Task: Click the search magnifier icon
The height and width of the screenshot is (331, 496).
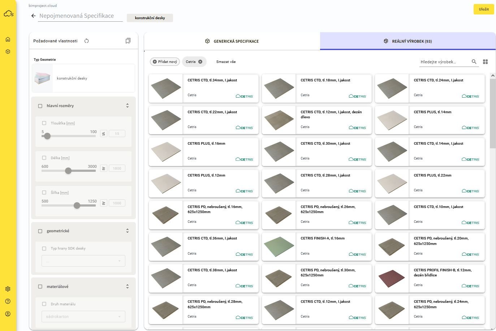Action: point(474,62)
